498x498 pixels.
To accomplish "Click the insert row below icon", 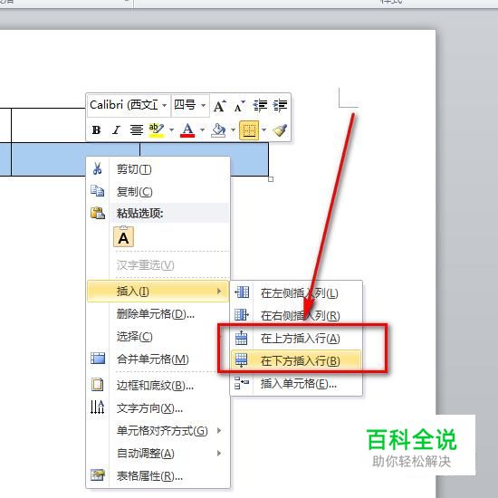I will (x=241, y=360).
